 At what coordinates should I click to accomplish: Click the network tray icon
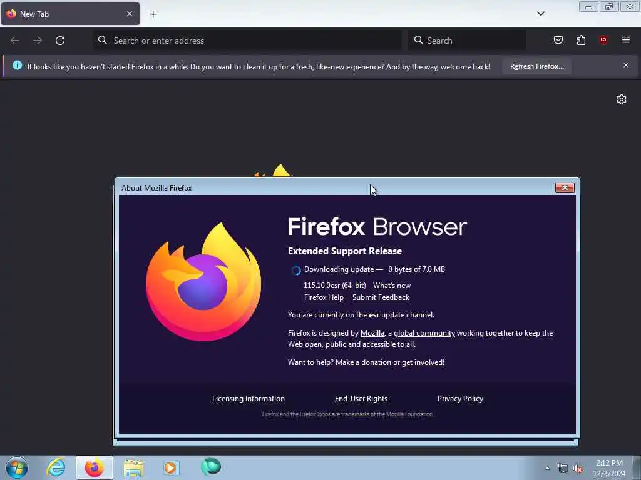click(563, 469)
